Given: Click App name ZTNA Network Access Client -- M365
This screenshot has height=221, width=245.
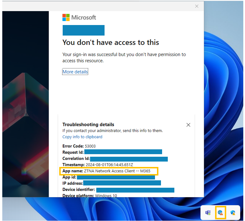Looking at the screenshot, I should pos(107,171).
